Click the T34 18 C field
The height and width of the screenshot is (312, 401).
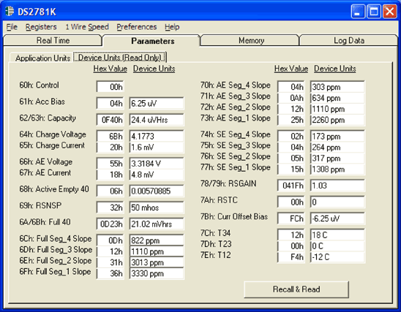click(337, 235)
